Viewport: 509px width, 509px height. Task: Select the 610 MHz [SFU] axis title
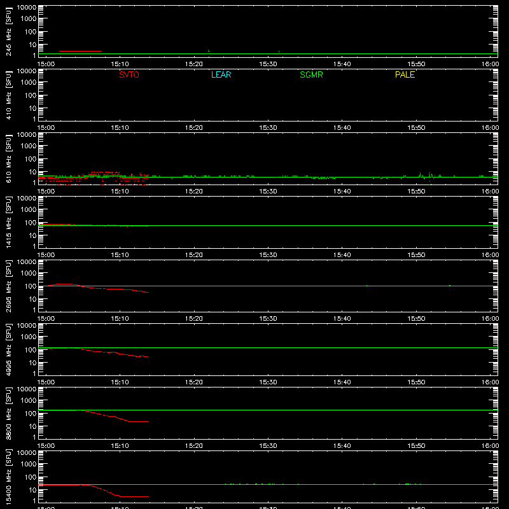8,158
